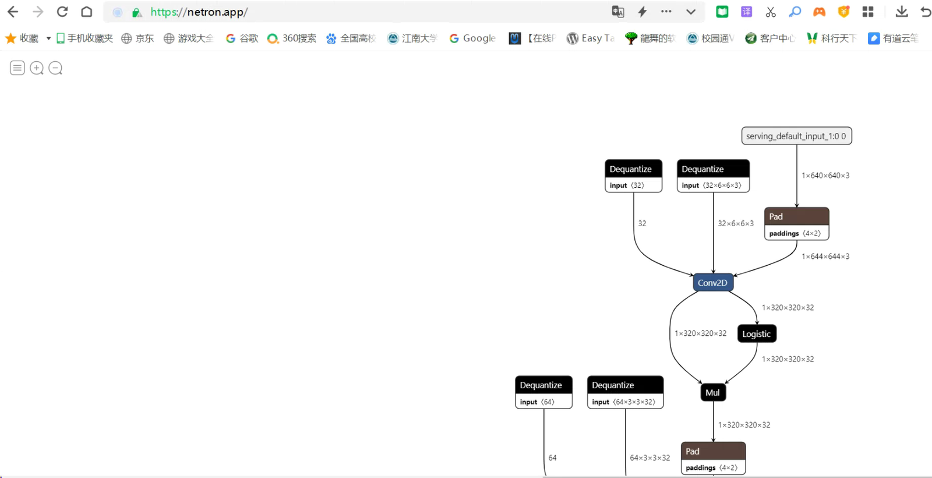Screen dimensions: 932x478
Task: Click the input (64×3×3×32) attribute row
Action: click(626, 402)
